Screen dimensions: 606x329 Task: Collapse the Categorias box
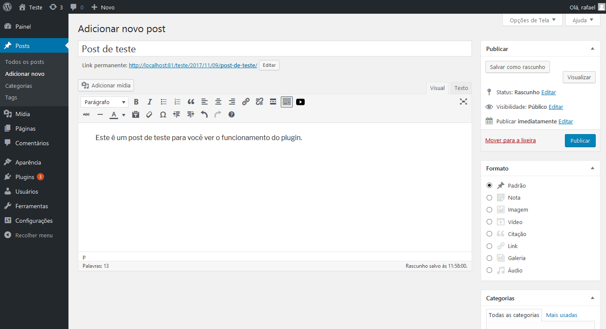coord(593,298)
